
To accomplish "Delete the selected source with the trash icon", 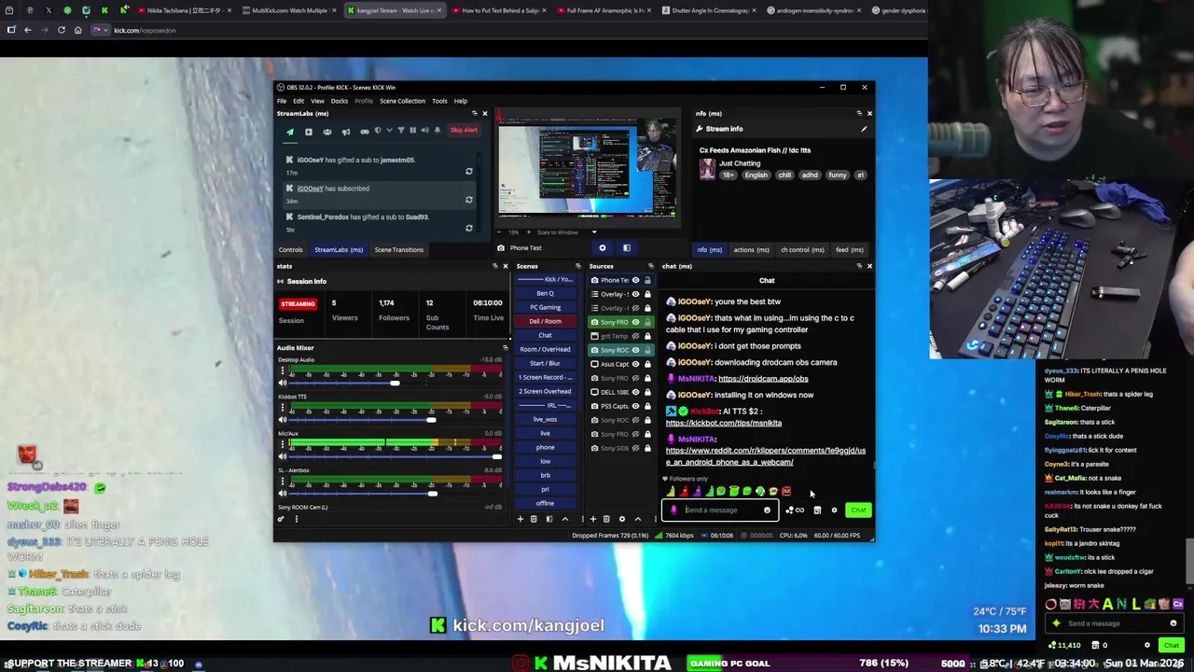I will (x=606, y=519).
